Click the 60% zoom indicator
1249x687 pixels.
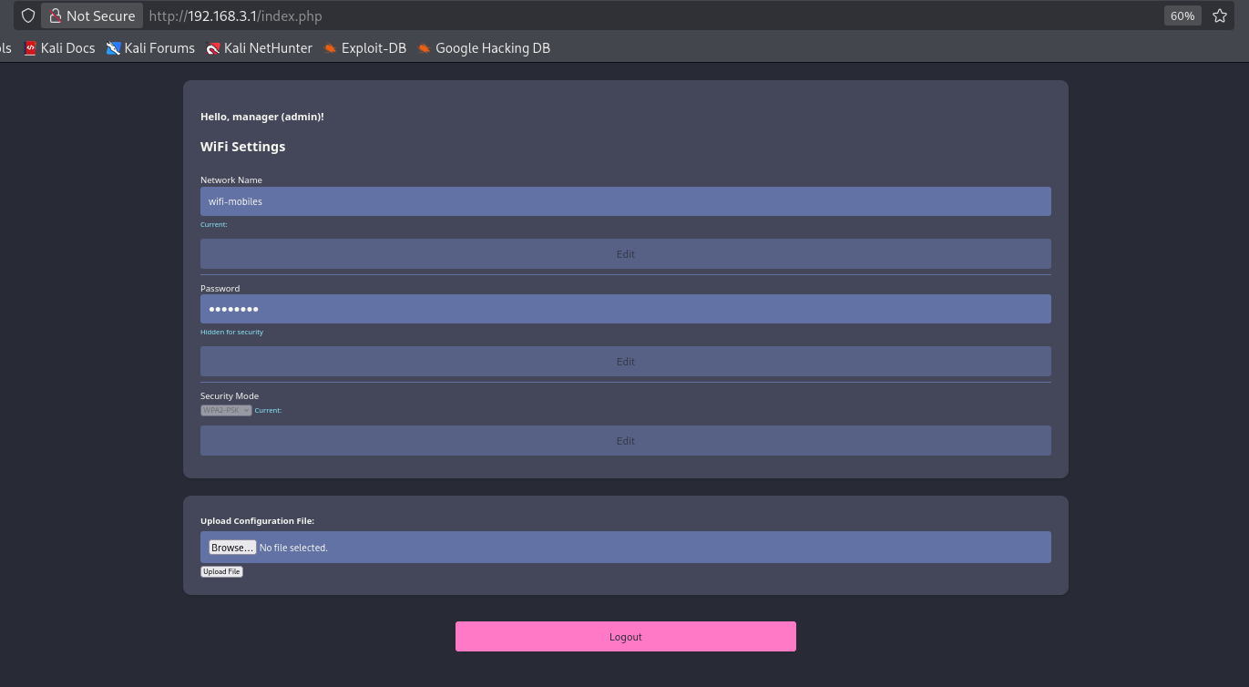tap(1182, 15)
